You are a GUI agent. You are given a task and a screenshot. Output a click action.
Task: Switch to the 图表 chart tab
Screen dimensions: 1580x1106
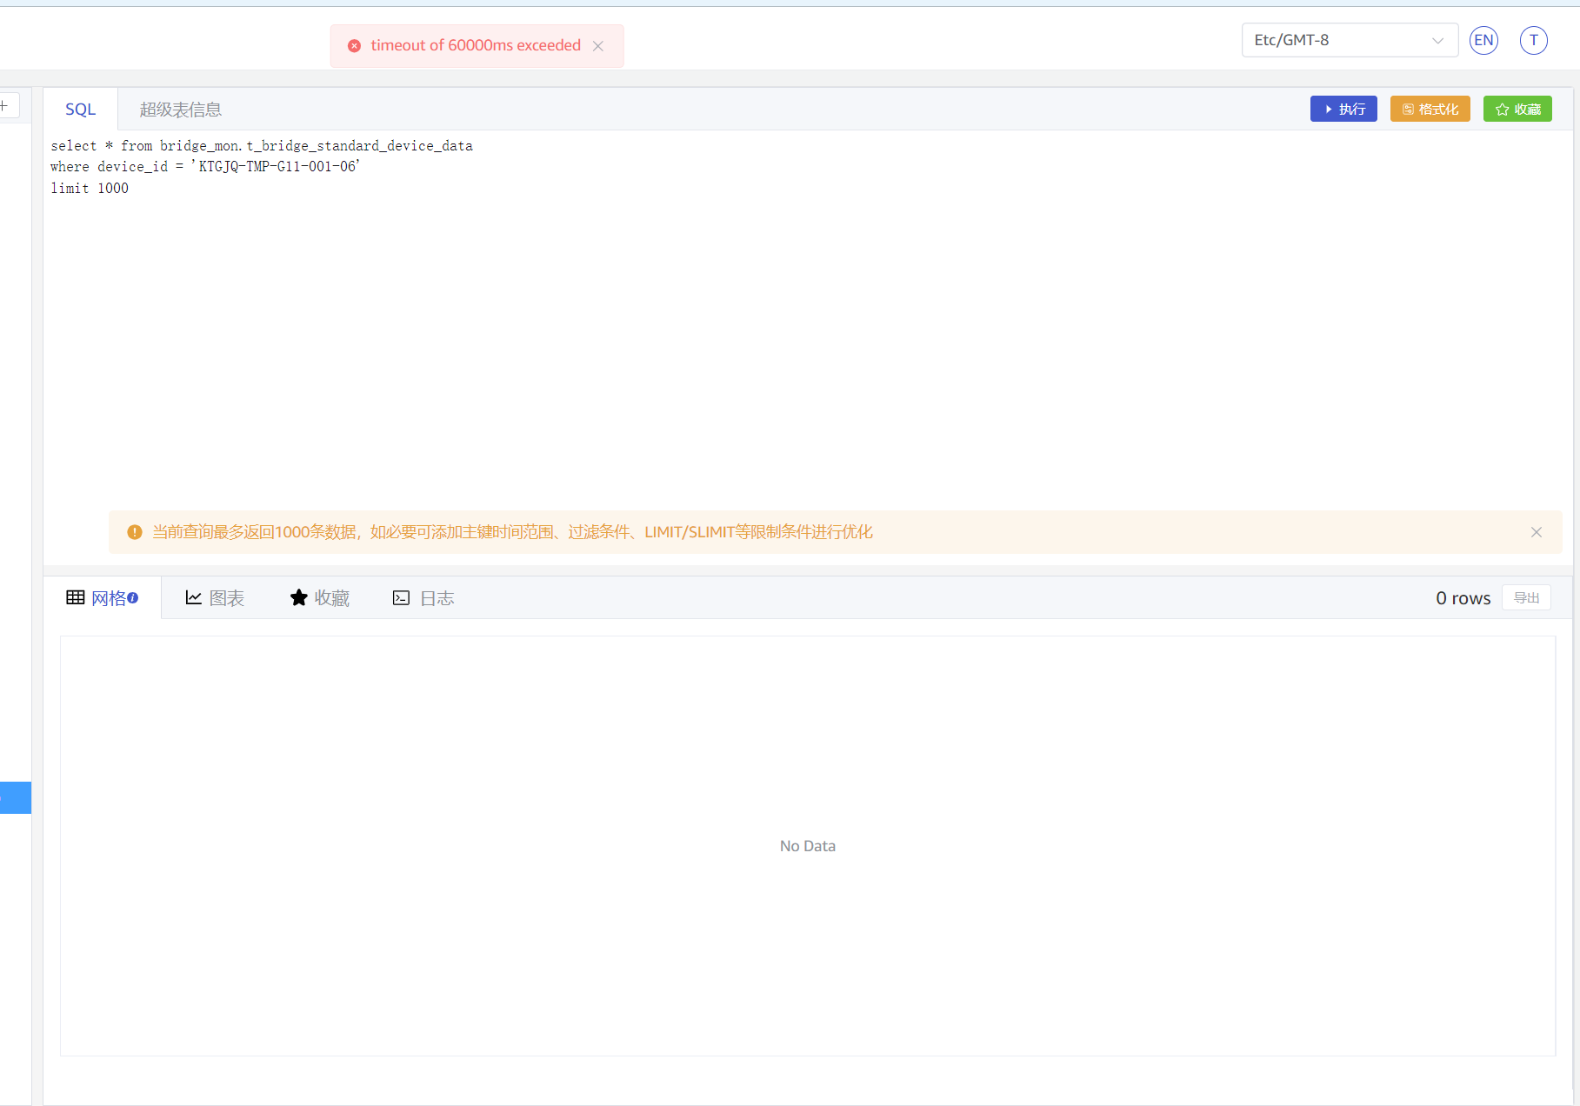click(x=215, y=598)
